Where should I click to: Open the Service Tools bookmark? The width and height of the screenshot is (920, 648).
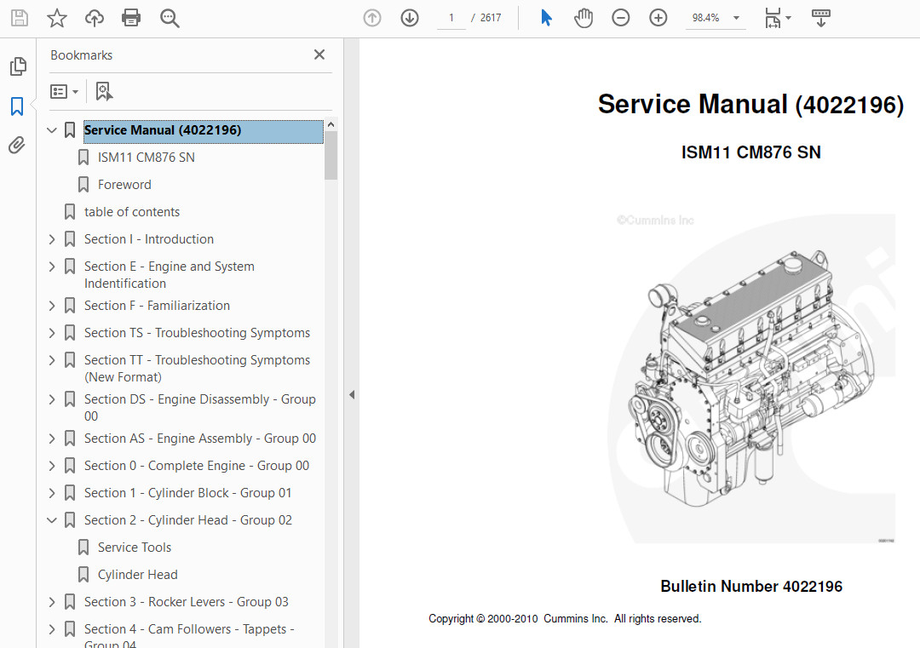coord(135,548)
